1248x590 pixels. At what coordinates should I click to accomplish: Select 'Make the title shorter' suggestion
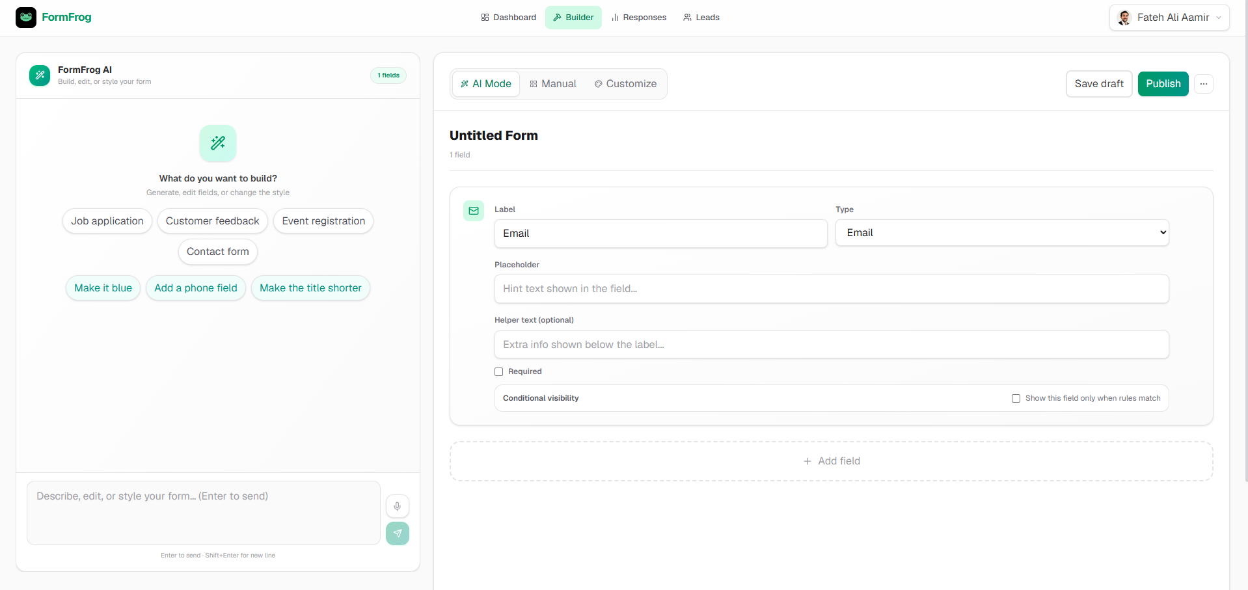[310, 288]
